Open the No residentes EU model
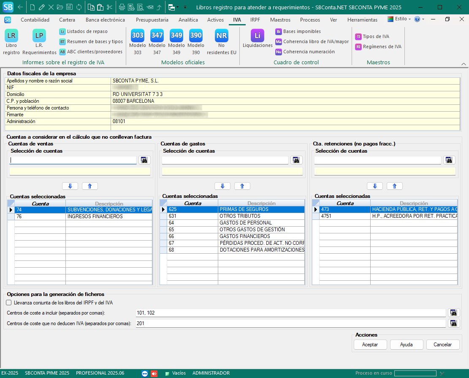The width and height of the screenshot is (469, 378). pos(221,37)
